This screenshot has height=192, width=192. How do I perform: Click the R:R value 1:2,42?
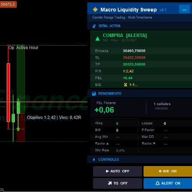point(128,71)
